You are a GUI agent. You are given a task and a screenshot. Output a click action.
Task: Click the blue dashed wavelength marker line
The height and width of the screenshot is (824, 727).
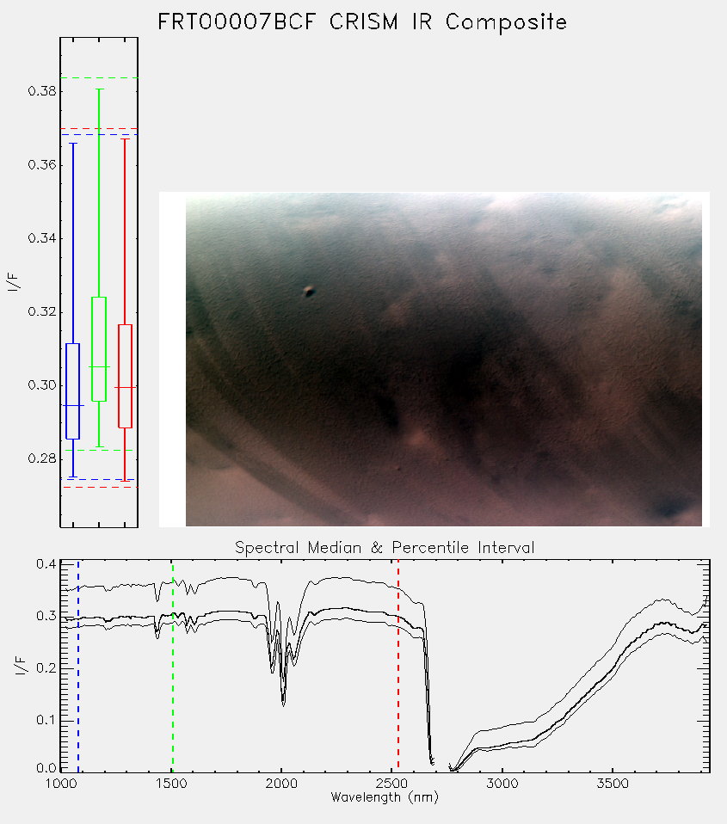tap(78, 667)
